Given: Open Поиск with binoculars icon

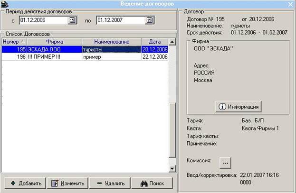Looking at the screenshot, I should click(148, 184).
